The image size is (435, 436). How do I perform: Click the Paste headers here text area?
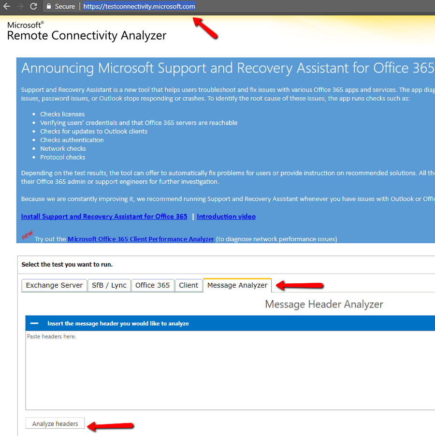point(230,370)
